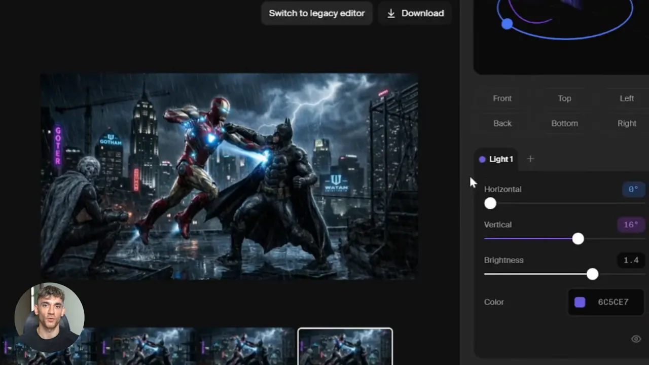Toggle light visibility eye icon
Screen dimensions: 649x365
tap(636, 339)
